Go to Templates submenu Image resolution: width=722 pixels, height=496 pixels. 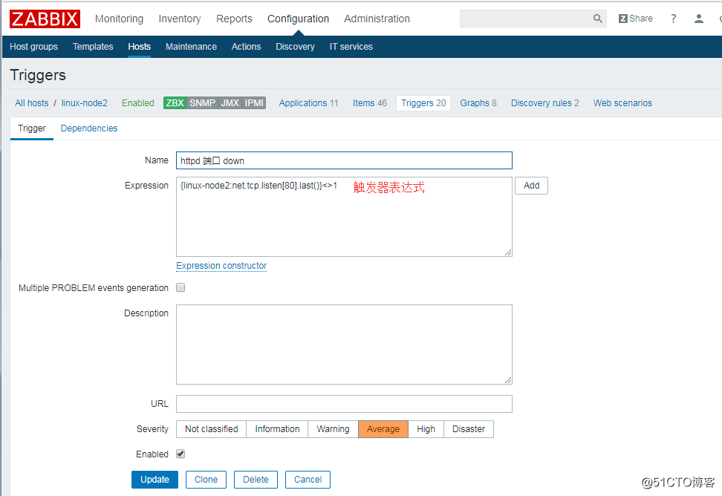click(x=93, y=47)
